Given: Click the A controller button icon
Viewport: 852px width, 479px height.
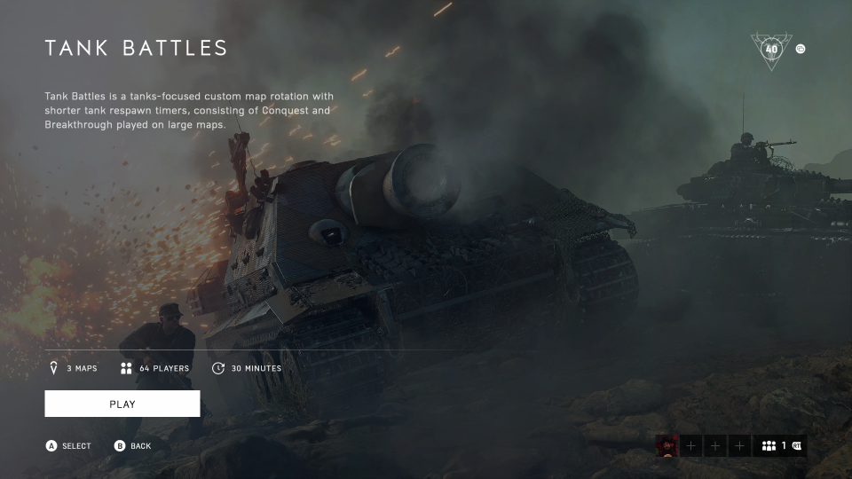Looking at the screenshot, I should tap(51, 446).
